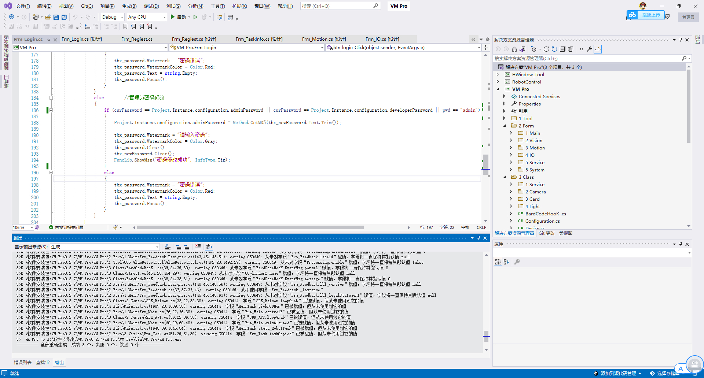Click the Save All toolbar icon
This screenshot has width=704, height=378.
[x=64, y=17]
